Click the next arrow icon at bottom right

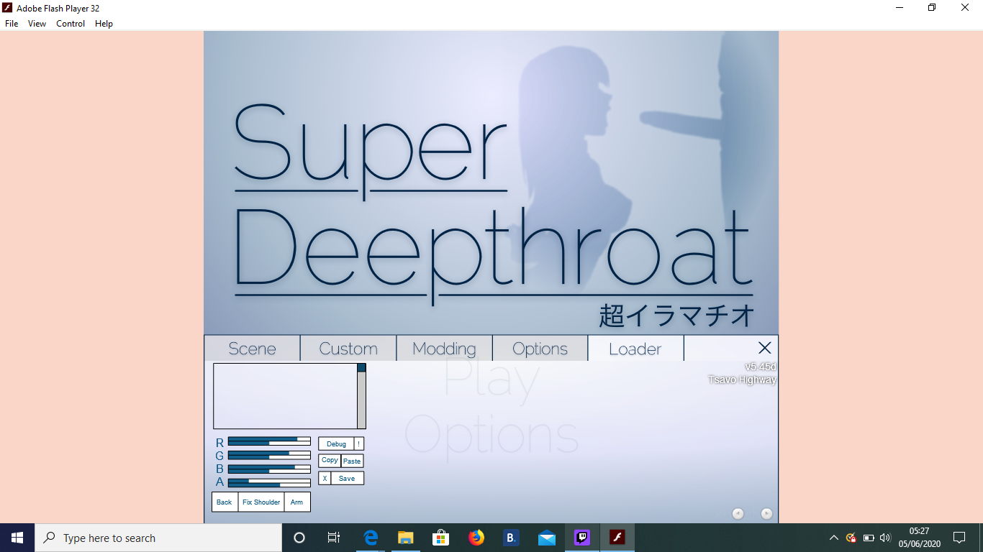tap(766, 513)
